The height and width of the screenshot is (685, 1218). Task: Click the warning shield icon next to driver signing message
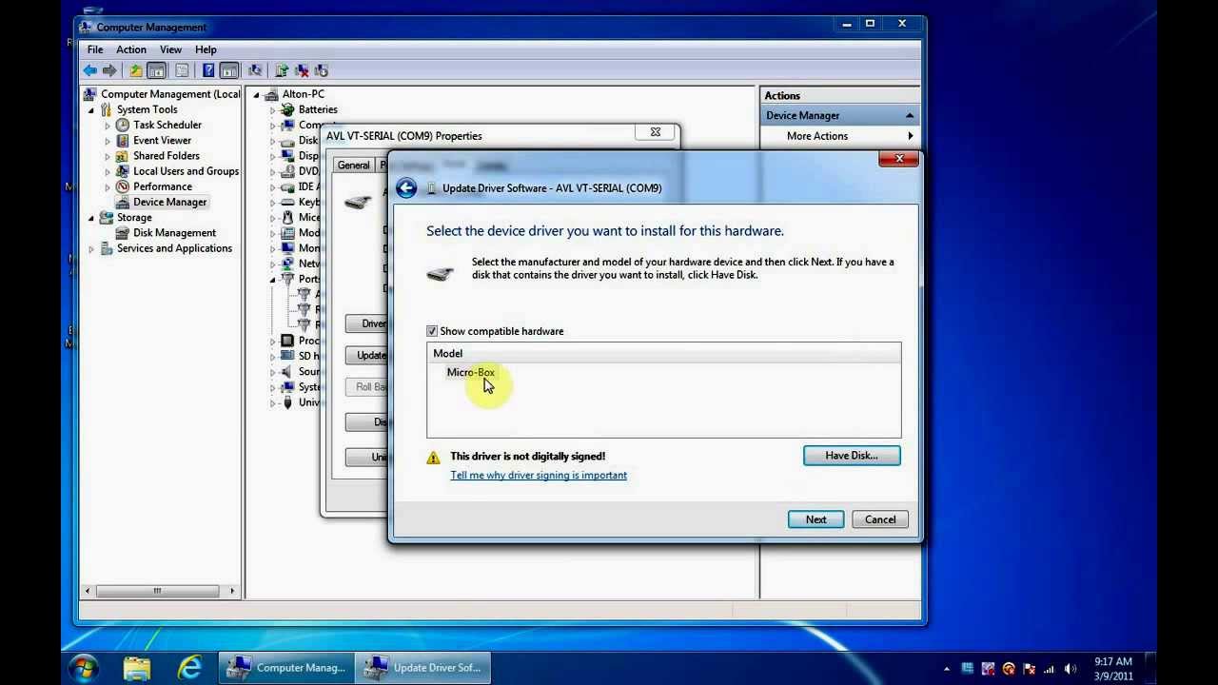[434, 458]
